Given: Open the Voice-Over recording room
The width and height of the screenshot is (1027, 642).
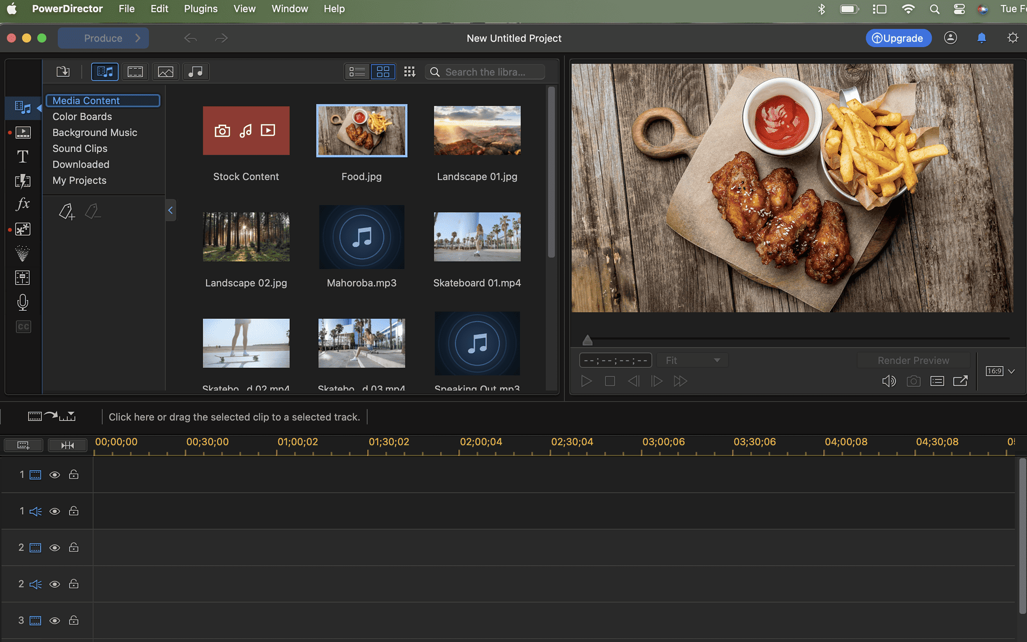Looking at the screenshot, I should 23,302.
